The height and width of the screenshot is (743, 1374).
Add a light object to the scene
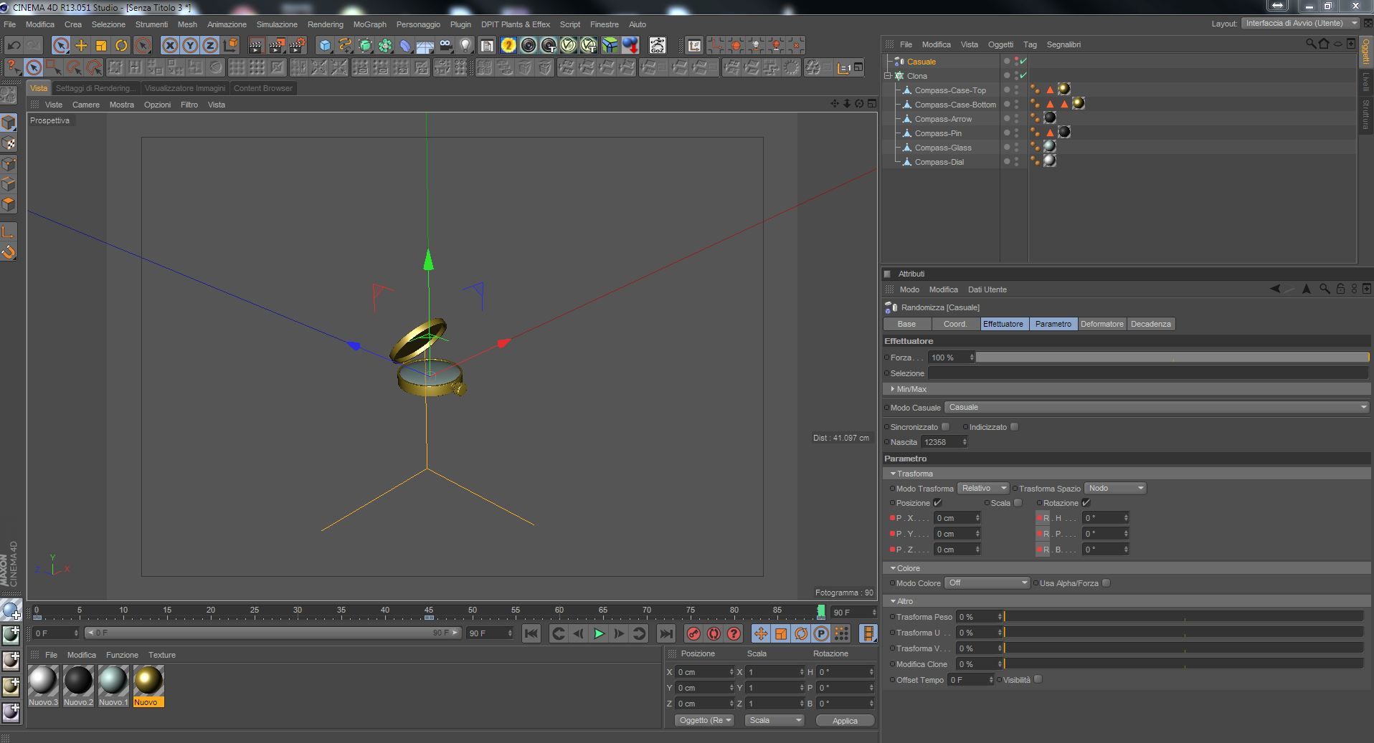pos(466,46)
